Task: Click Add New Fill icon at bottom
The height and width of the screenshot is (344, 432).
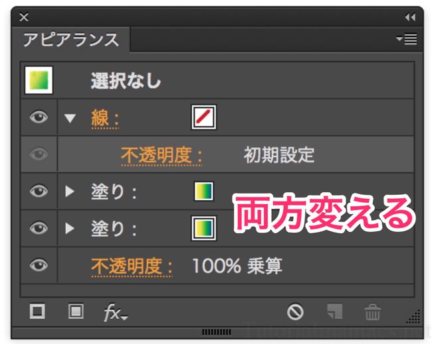Action: (76, 312)
